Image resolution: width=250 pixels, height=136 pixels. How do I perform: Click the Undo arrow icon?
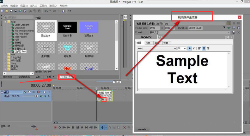[x=46, y=11]
